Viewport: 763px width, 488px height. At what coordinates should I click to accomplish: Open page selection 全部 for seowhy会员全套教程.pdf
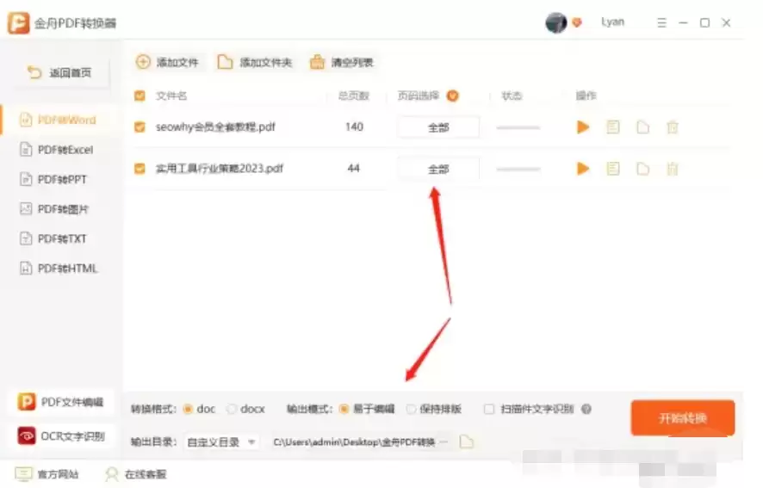437,127
